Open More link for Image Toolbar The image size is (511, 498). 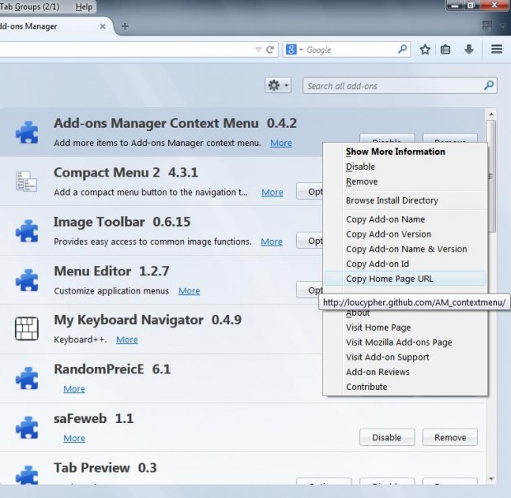click(272, 242)
